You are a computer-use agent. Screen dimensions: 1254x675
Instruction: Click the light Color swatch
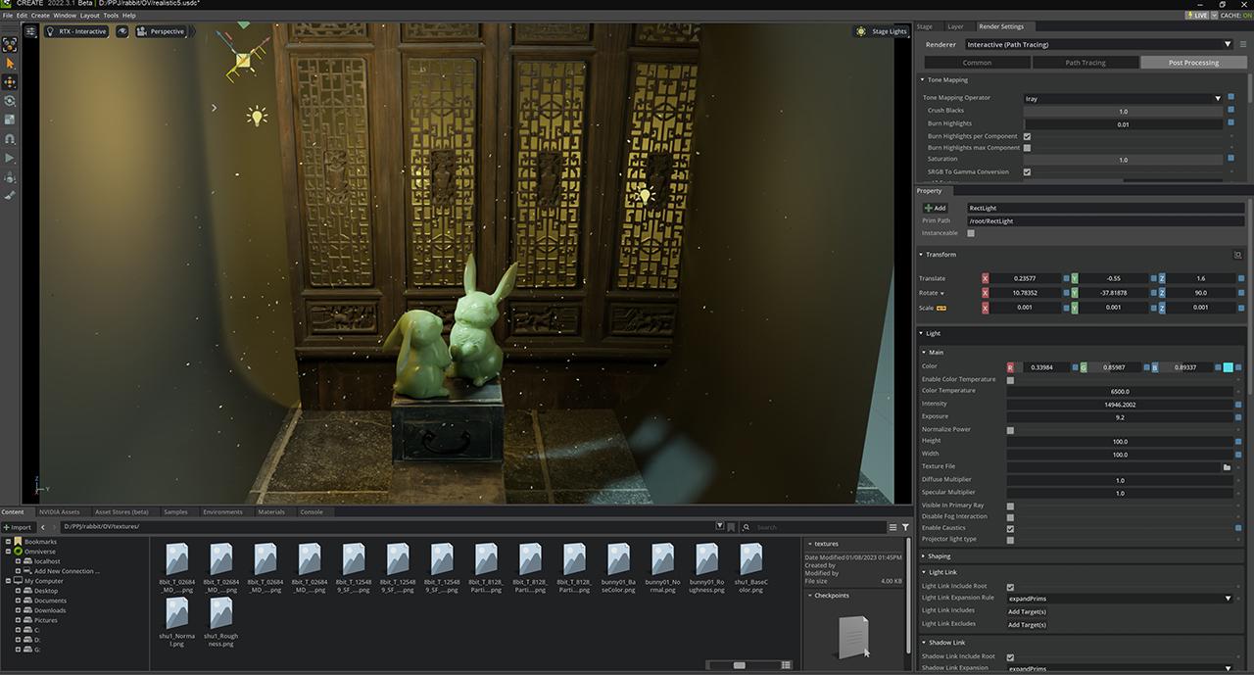tap(1227, 366)
